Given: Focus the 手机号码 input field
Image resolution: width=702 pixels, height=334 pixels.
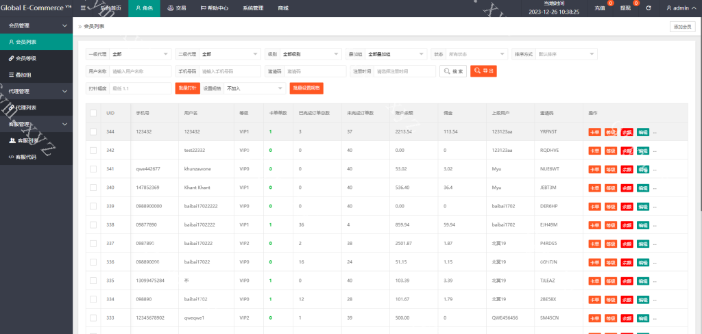Looking at the screenshot, I should tap(230, 71).
